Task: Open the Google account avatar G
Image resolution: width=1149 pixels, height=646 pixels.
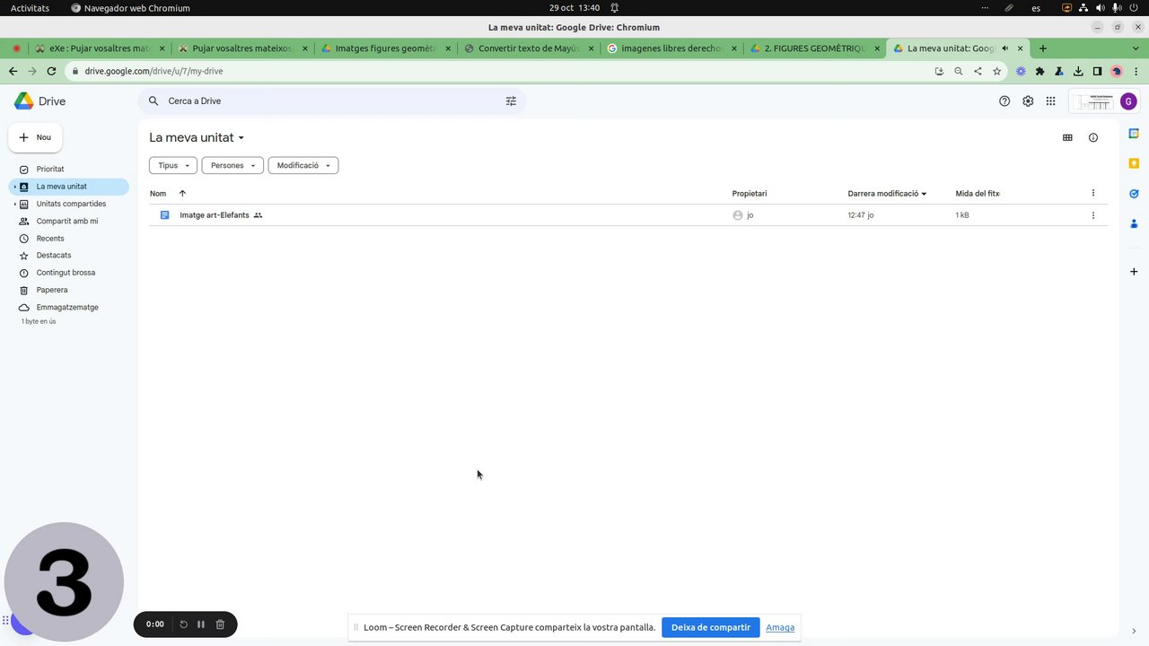Action: tap(1128, 101)
